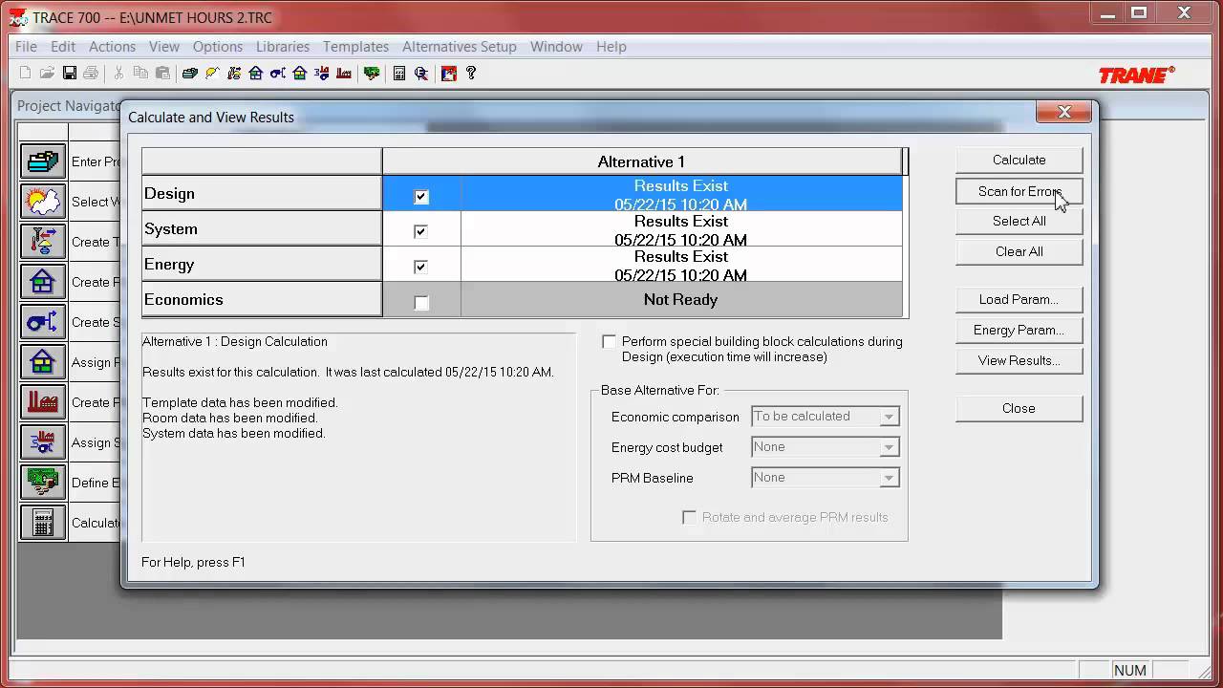Click the create rooms house icon in the toolbar
The width and height of the screenshot is (1223, 688).
pos(256,73)
